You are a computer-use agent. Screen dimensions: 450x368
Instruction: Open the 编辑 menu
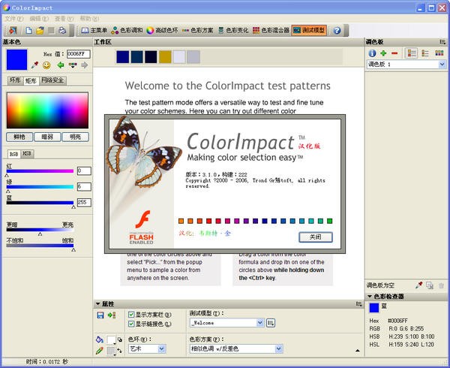(39, 19)
